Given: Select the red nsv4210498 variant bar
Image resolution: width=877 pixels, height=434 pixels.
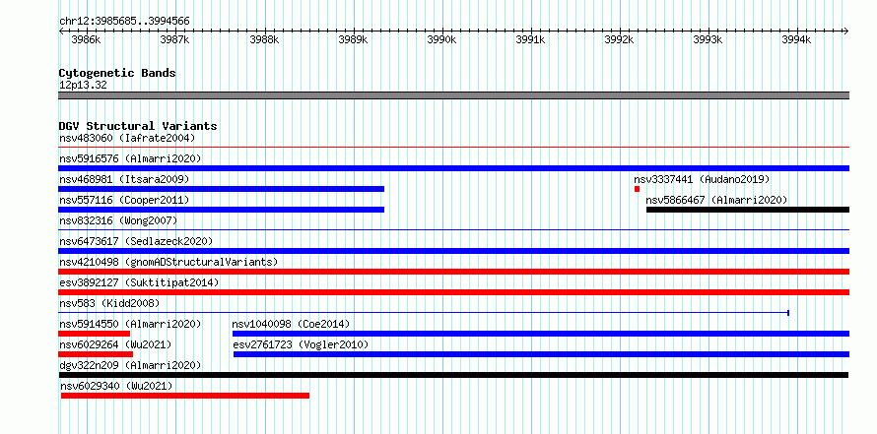Looking at the screenshot, I should [x=453, y=272].
